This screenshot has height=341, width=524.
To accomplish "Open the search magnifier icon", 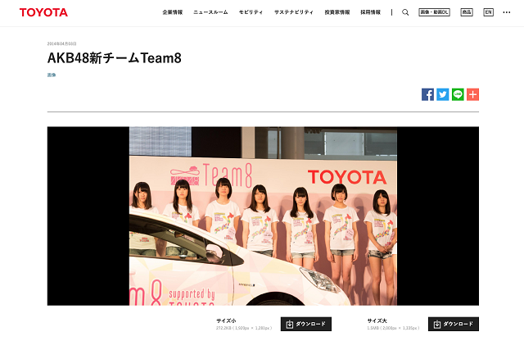I will click(x=405, y=12).
